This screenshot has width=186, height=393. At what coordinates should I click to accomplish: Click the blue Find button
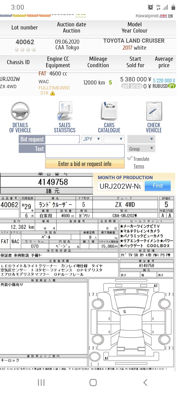click(x=158, y=186)
